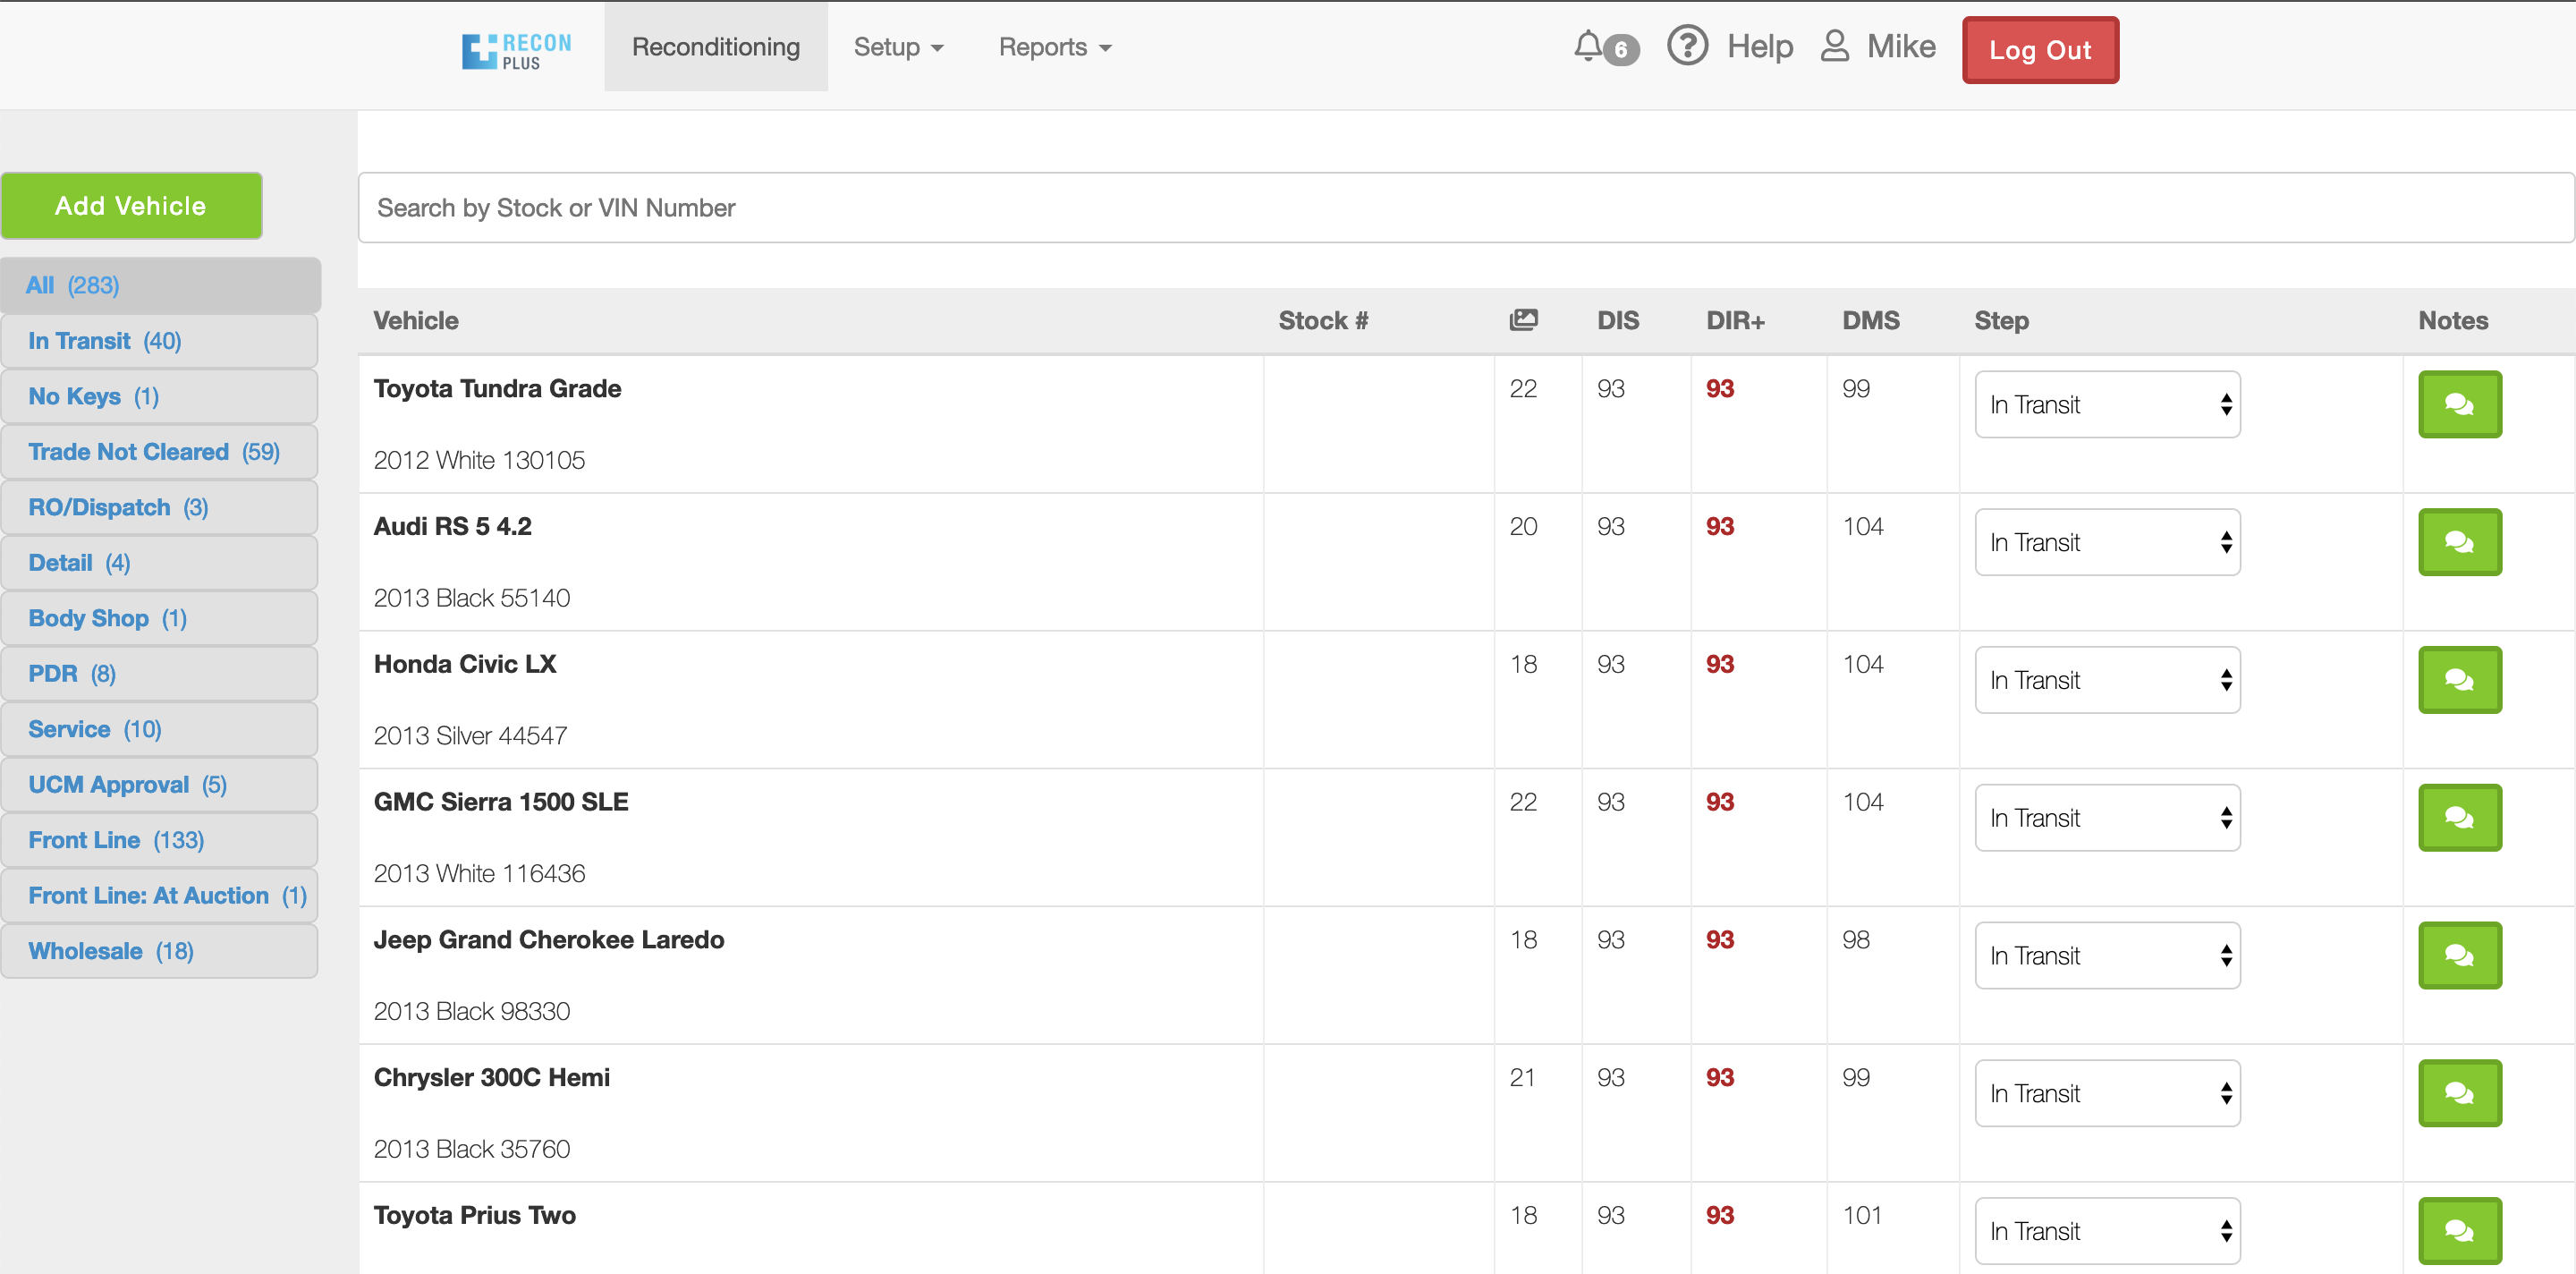Sort by the photos column icon

point(1523,320)
